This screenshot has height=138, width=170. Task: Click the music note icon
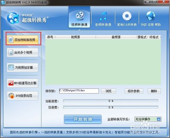pyautogui.click(x=103, y=16)
